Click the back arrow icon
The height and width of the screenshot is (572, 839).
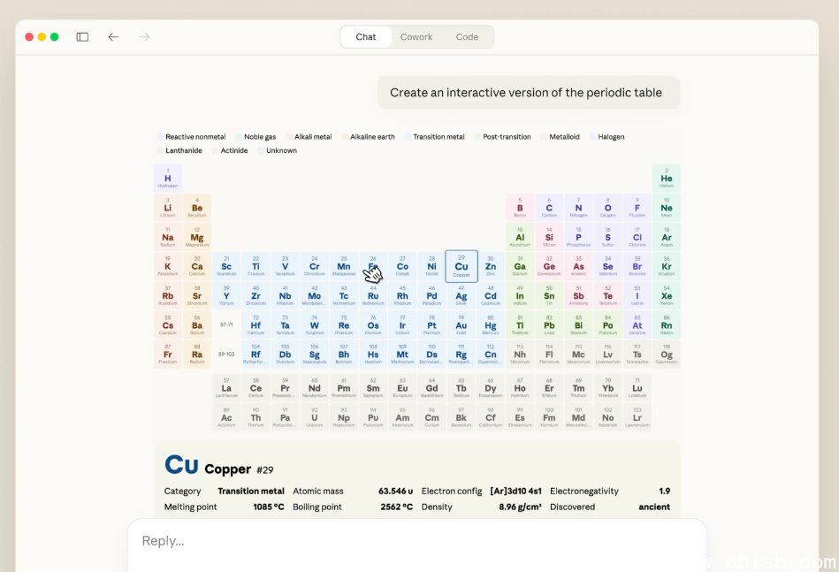(113, 37)
